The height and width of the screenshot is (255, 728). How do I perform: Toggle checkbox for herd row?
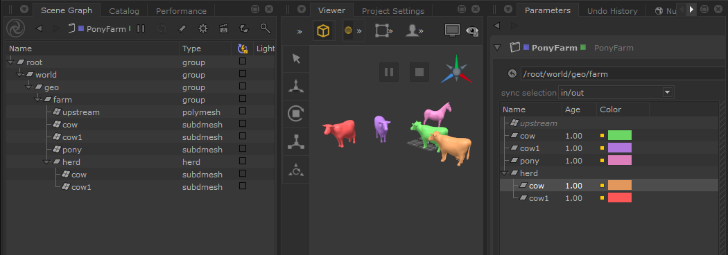tap(243, 161)
